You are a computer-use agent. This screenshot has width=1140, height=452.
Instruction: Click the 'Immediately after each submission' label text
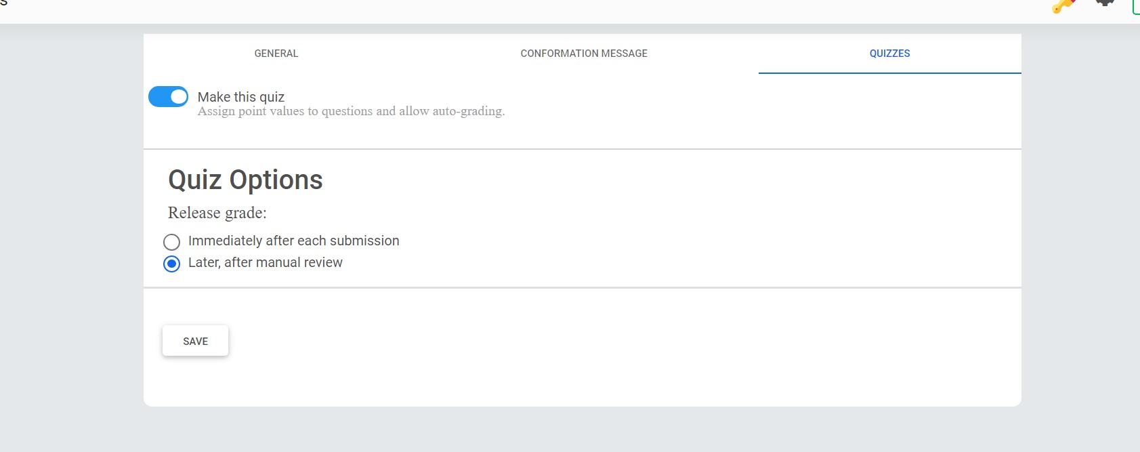[x=293, y=241]
